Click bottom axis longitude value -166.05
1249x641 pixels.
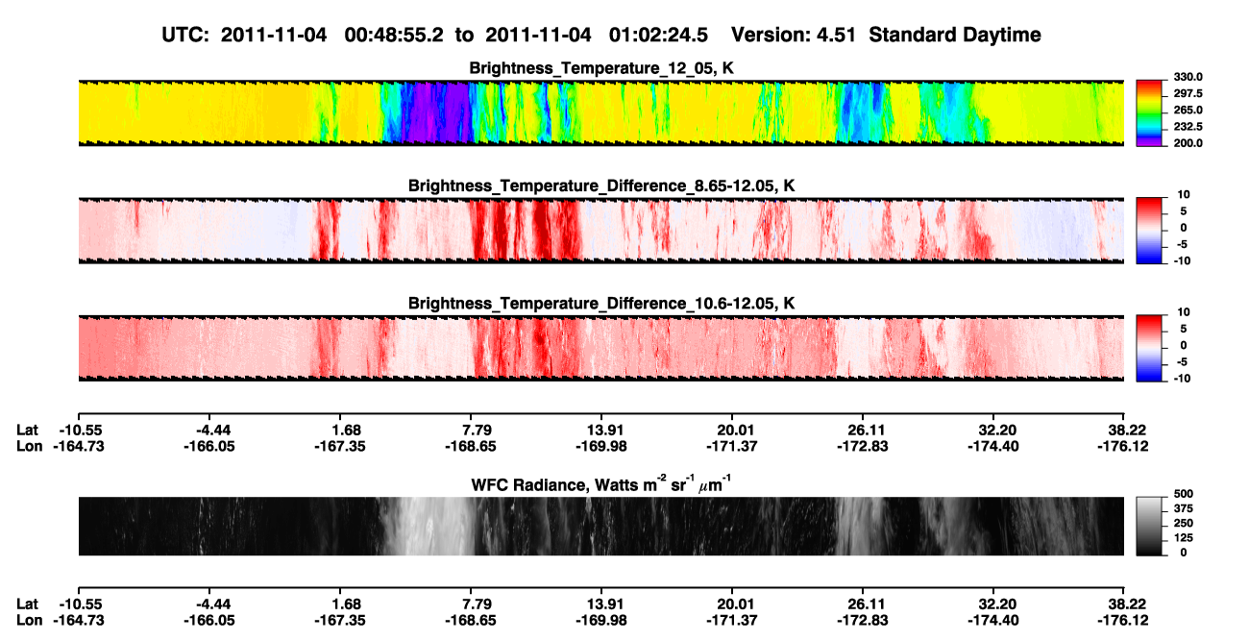point(210,621)
